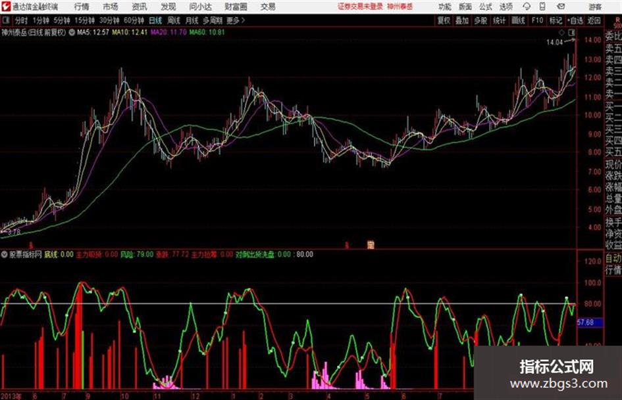Open the 功能 menu
The image size is (622, 400).
pos(445,7)
